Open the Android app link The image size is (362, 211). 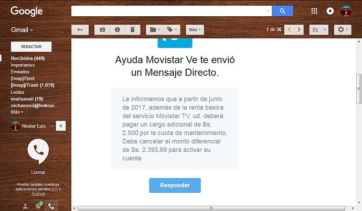coord(38,194)
